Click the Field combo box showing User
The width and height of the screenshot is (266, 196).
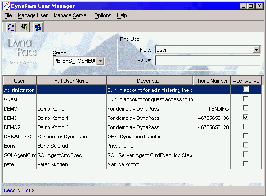tap(207, 50)
